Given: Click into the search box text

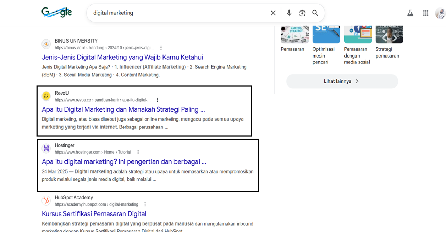Looking at the screenshot, I should 113,13.
